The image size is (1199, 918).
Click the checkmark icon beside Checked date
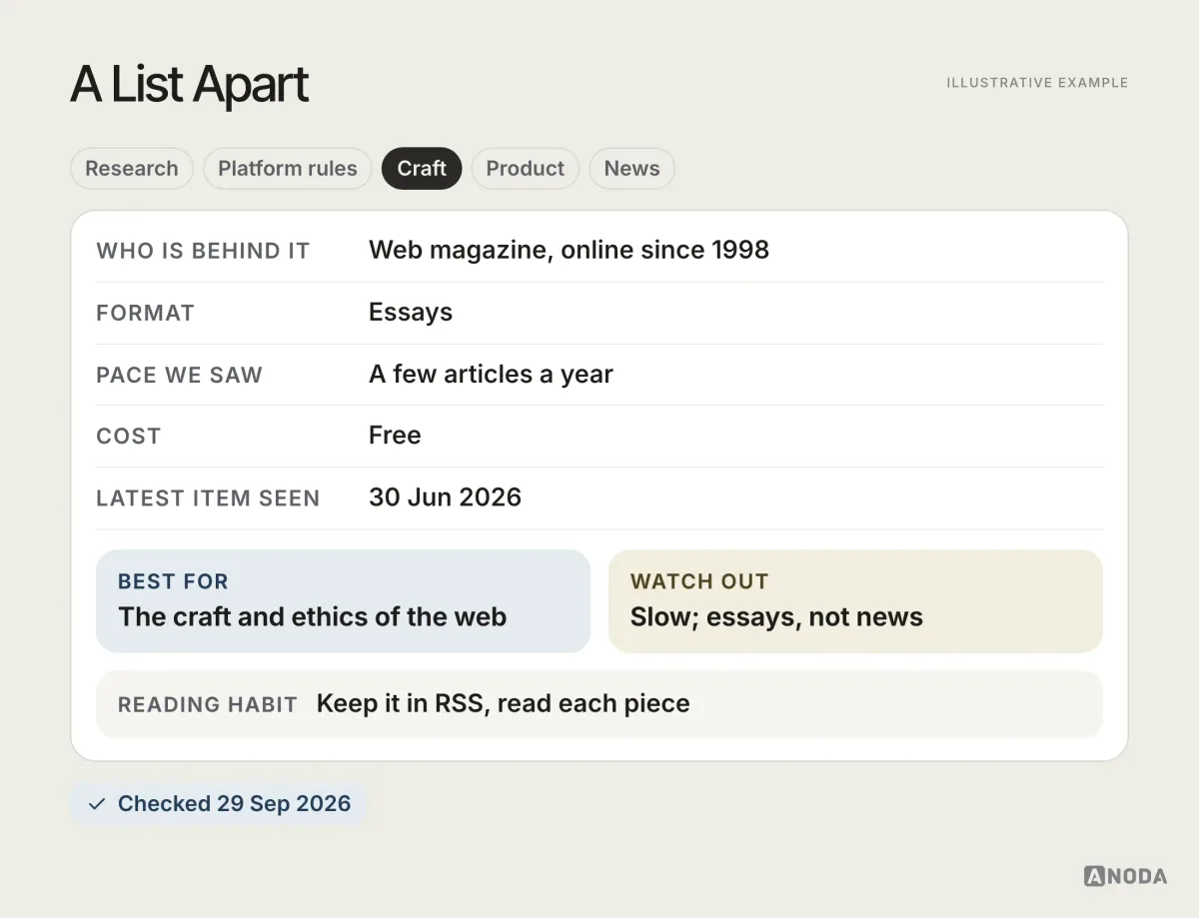(97, 804)
